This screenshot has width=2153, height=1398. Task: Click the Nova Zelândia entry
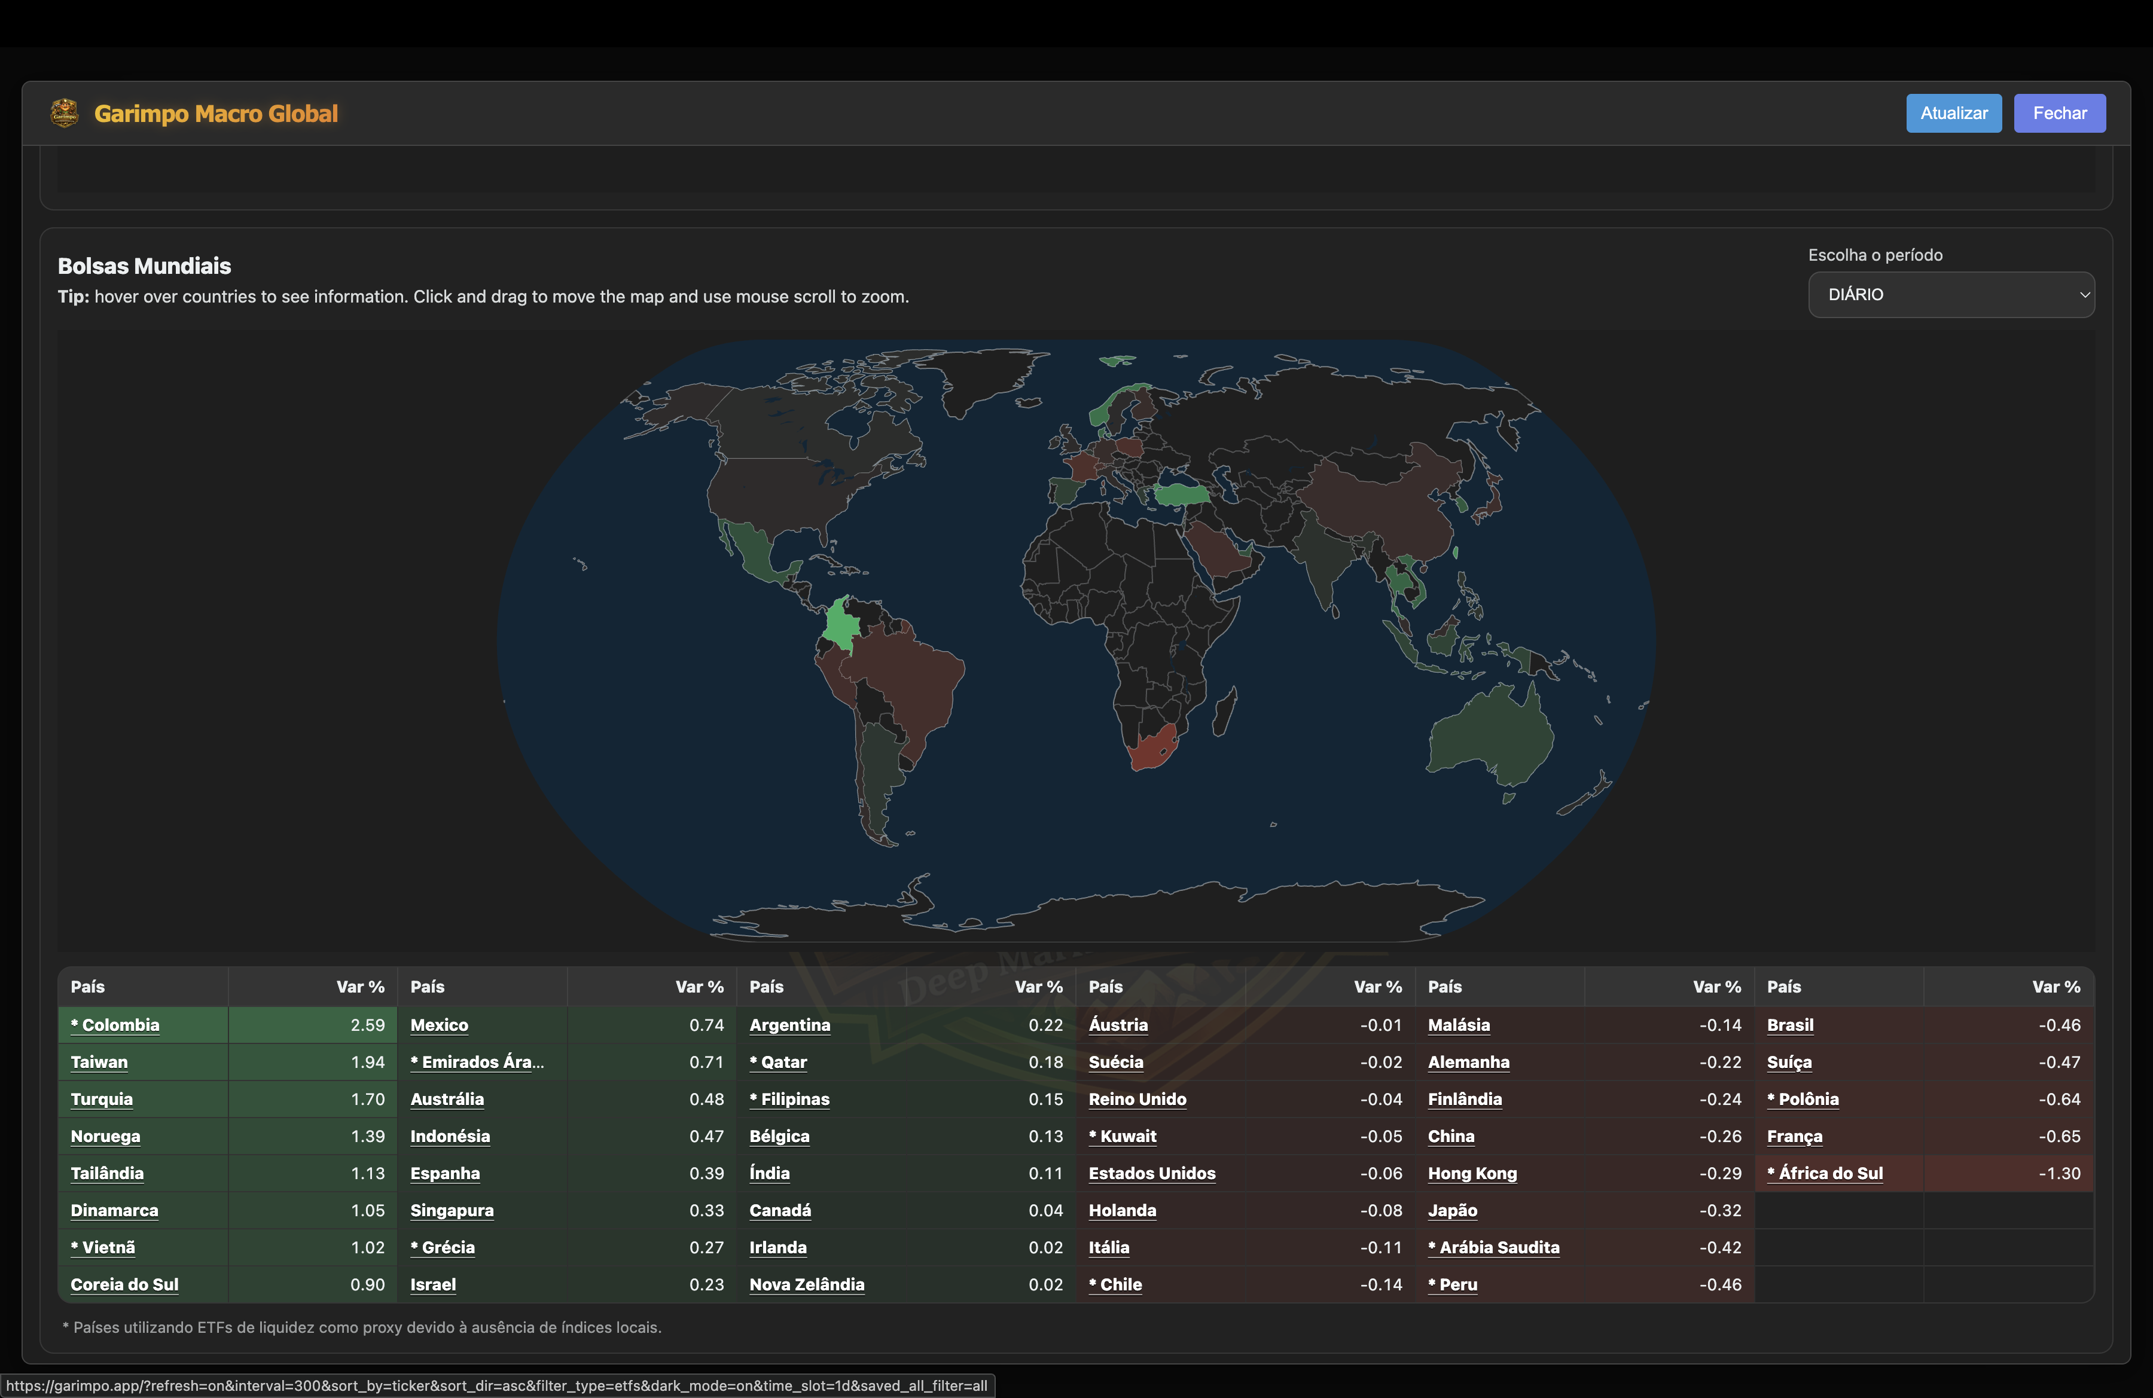pyautogui.click(x=806, y=1284)
